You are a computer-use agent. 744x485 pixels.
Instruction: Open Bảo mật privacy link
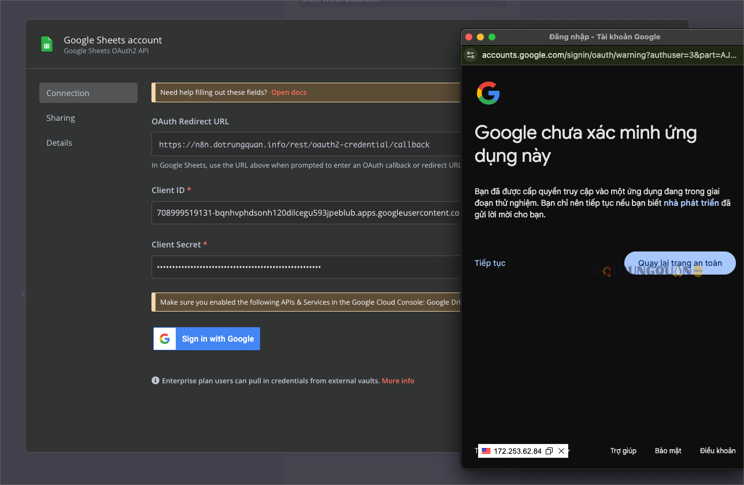click(668, 451)
